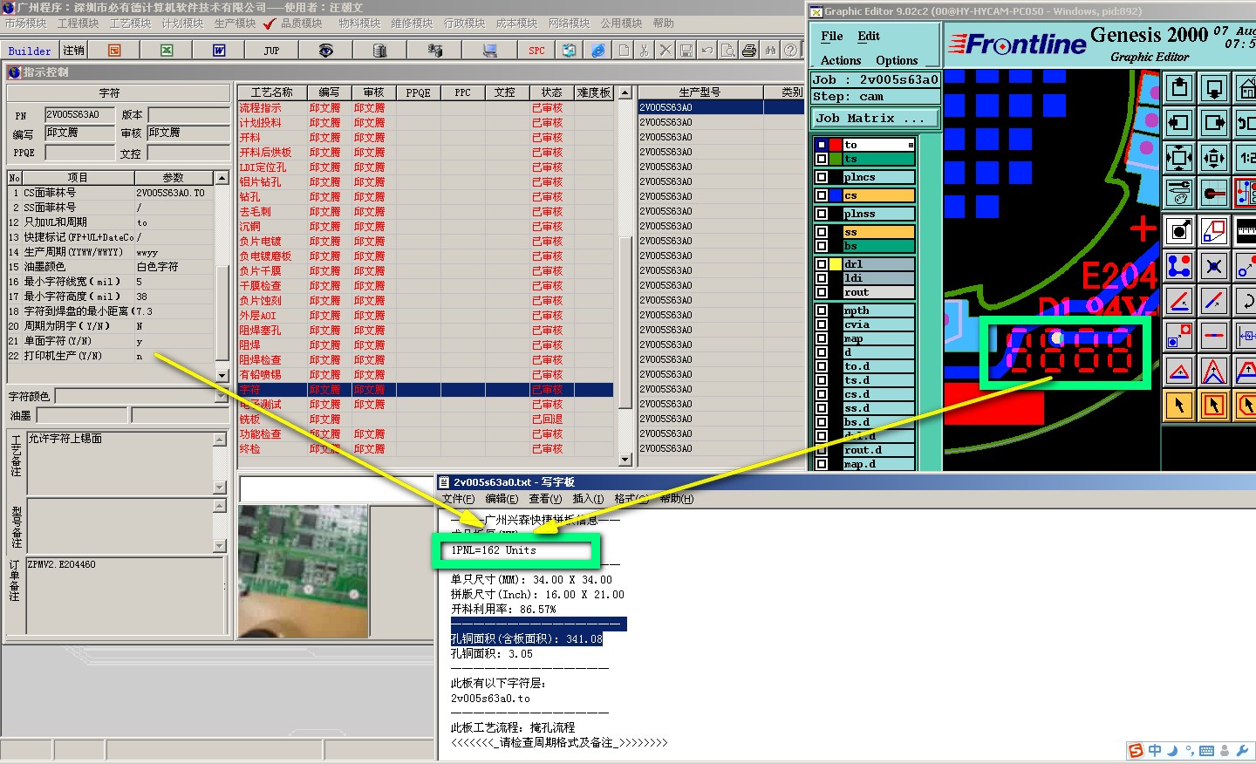The image size is (1256, 764).
Task: Click the scissors cut icon
Action: pyautogui.click(x=644, y=51)
